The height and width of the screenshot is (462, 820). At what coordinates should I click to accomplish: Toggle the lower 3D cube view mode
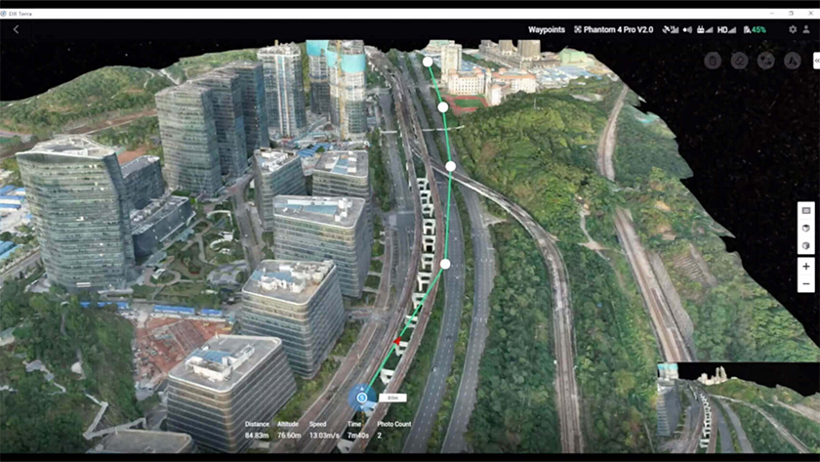pos(805,246)
